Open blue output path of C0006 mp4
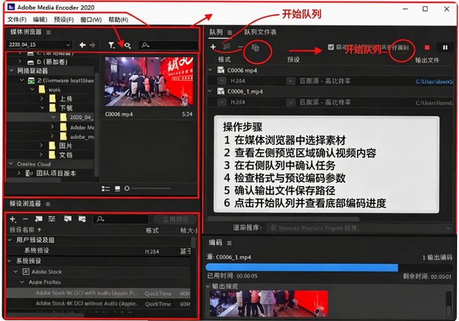This screenshot has height=321, width=459. tap(434, 81)
